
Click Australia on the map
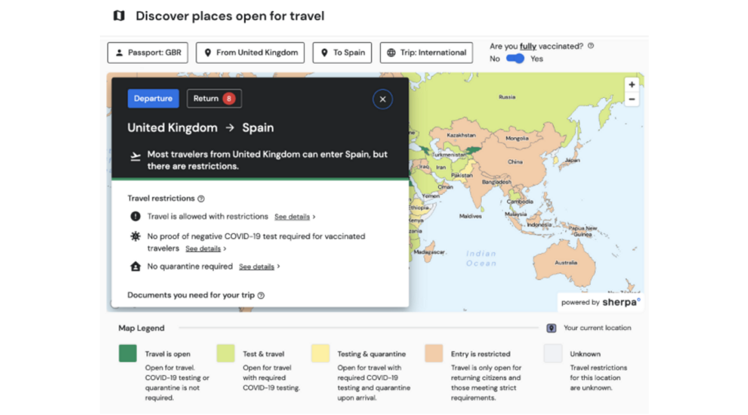pyautogui.click(x=566, y=263)
